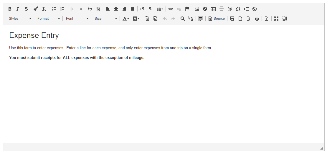Open the Find magnifier tool
Viewport: 327px width, 154px height.
coord(183,19)
